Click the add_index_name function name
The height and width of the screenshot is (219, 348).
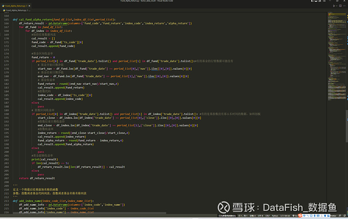(30, 201)
